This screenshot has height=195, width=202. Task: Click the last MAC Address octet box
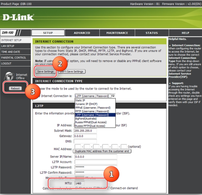point(124,146)
